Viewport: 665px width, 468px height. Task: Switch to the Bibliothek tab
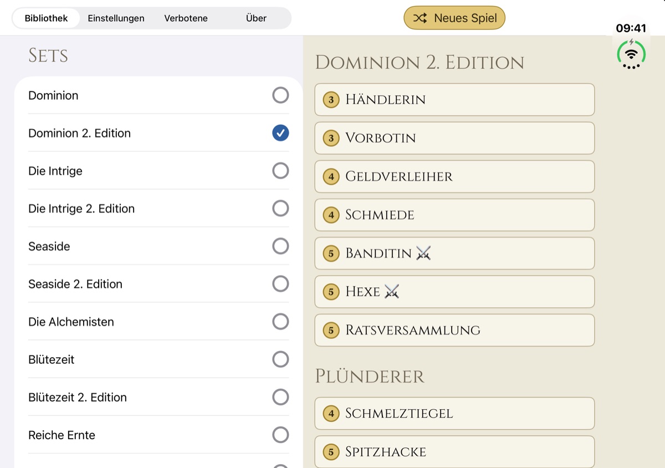coord(47,18)
